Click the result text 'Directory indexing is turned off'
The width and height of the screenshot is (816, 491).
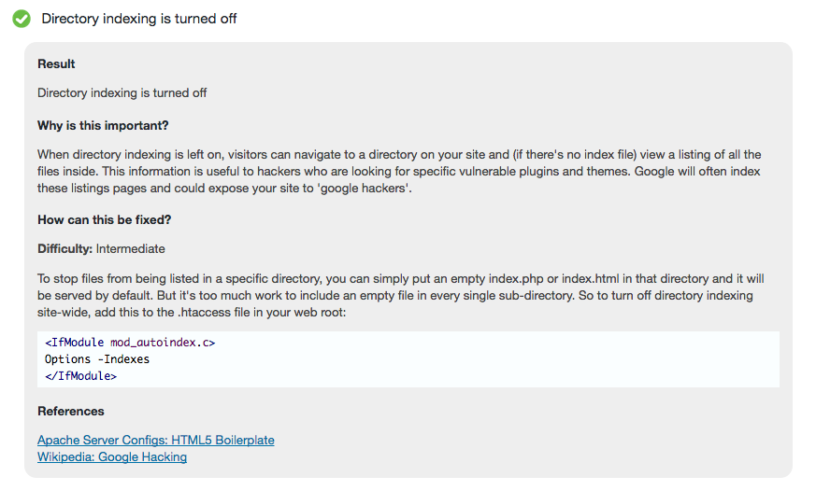click(122, 93)
